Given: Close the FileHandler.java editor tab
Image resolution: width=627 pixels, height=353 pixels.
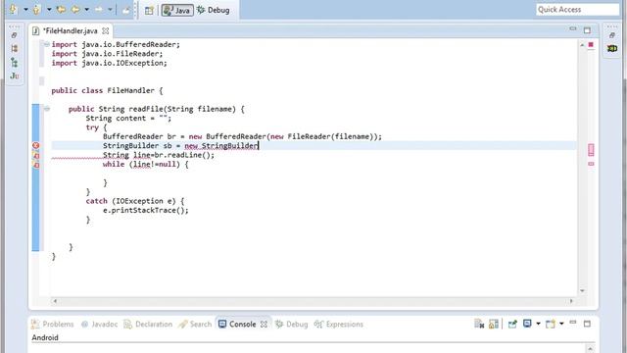Looking at the screenshot, I should (105, 30).
